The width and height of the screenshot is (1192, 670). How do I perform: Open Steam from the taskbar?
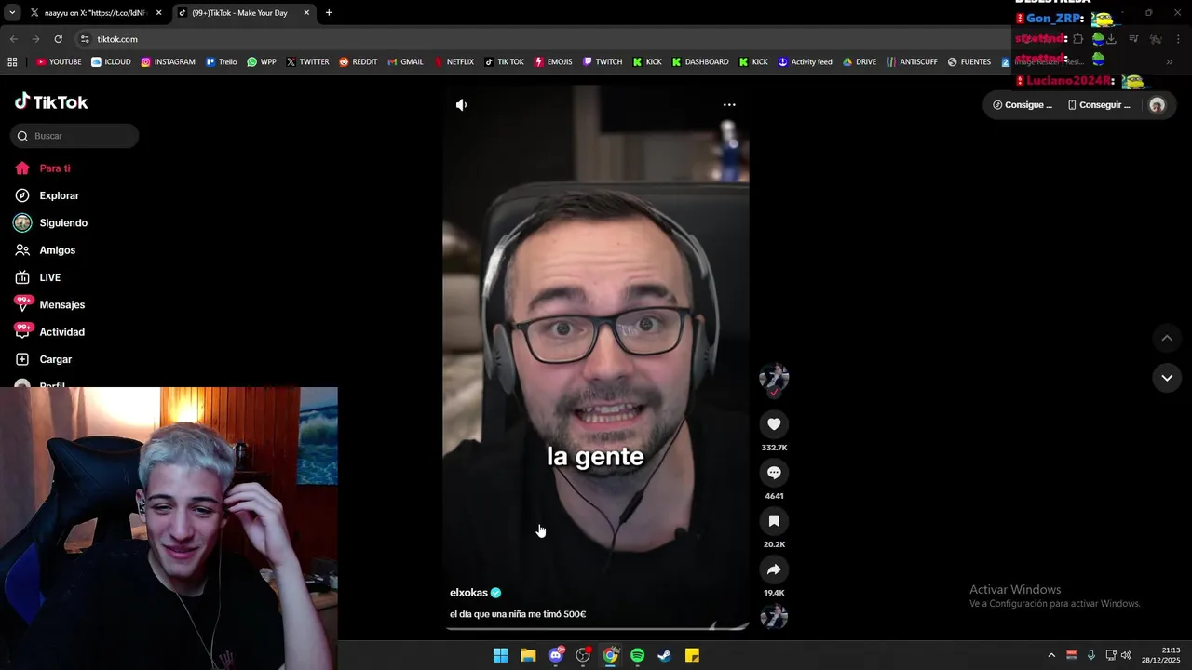pos(665,655)
